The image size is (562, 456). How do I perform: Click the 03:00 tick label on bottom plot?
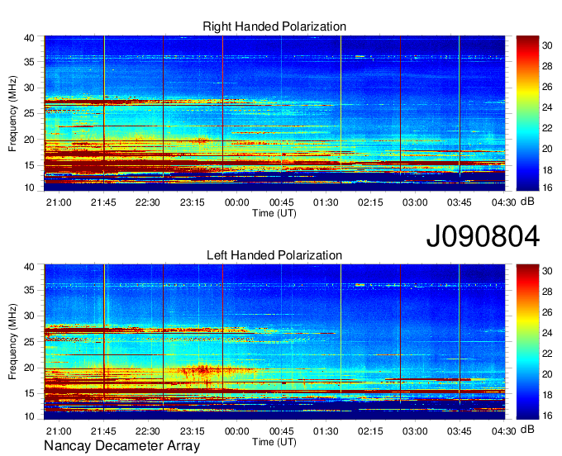pyautogui.click(x=415, y=431)
